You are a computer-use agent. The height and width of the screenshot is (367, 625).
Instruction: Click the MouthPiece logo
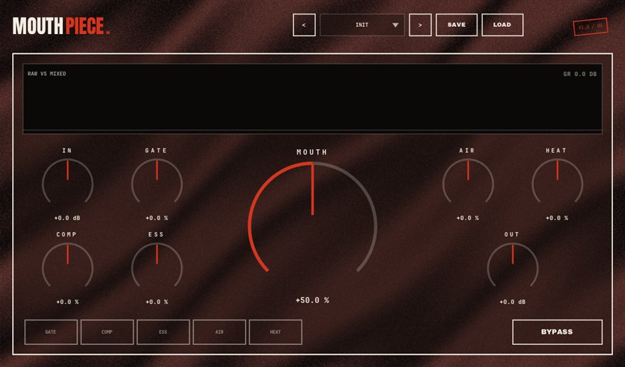[61, 26]
